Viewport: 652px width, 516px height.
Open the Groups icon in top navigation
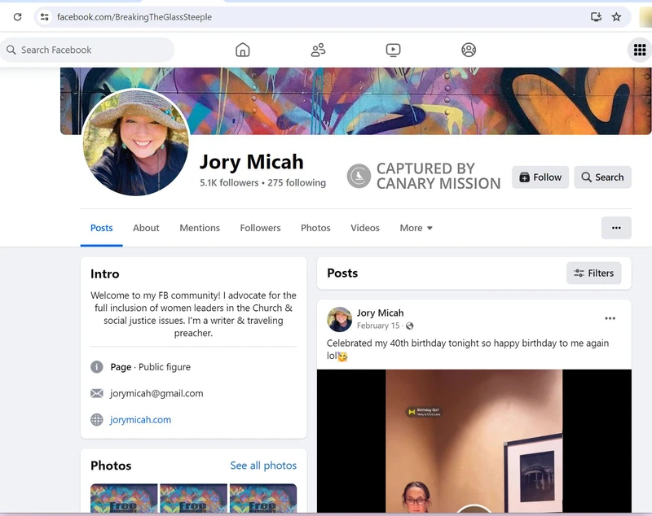pyautogui.click(x=469, y=50)
